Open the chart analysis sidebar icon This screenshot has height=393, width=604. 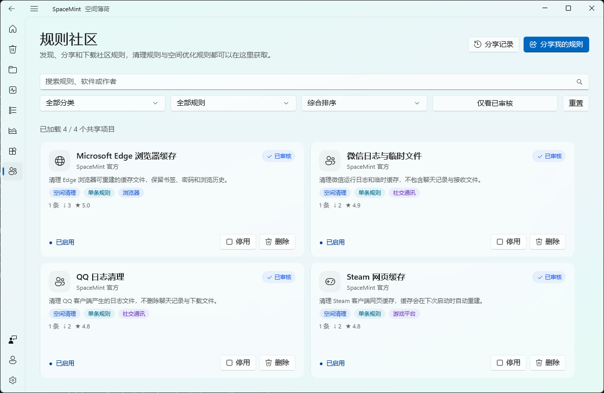pyautogui.click(x=13, y=131)
